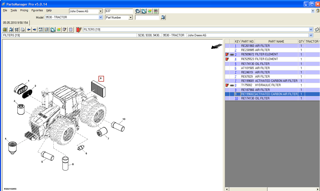320x191 pixels.
Task: Select part number RE67829 in the table
Action: point(247,77)
